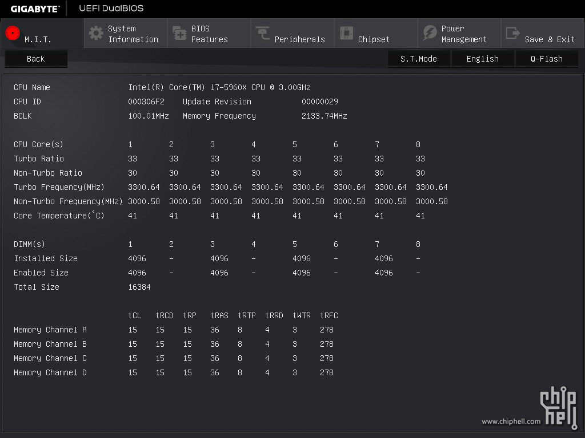This screenshot has height=438, width=585.
Task: Click the BCLK value 100.01MHz
Action: [x=149, y=116]
